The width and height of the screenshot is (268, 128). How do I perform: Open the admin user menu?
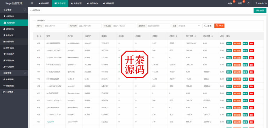(261, 3)
